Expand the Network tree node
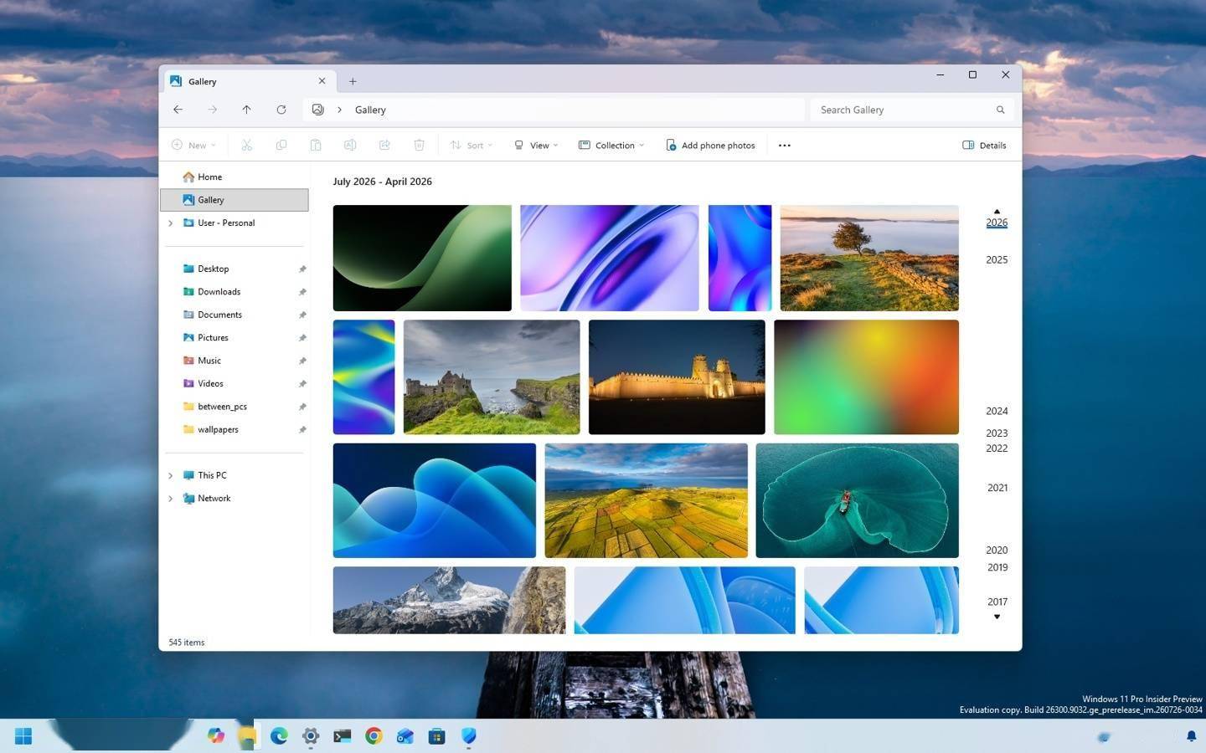Screen dimensions: 1206x753 (170, 499)
